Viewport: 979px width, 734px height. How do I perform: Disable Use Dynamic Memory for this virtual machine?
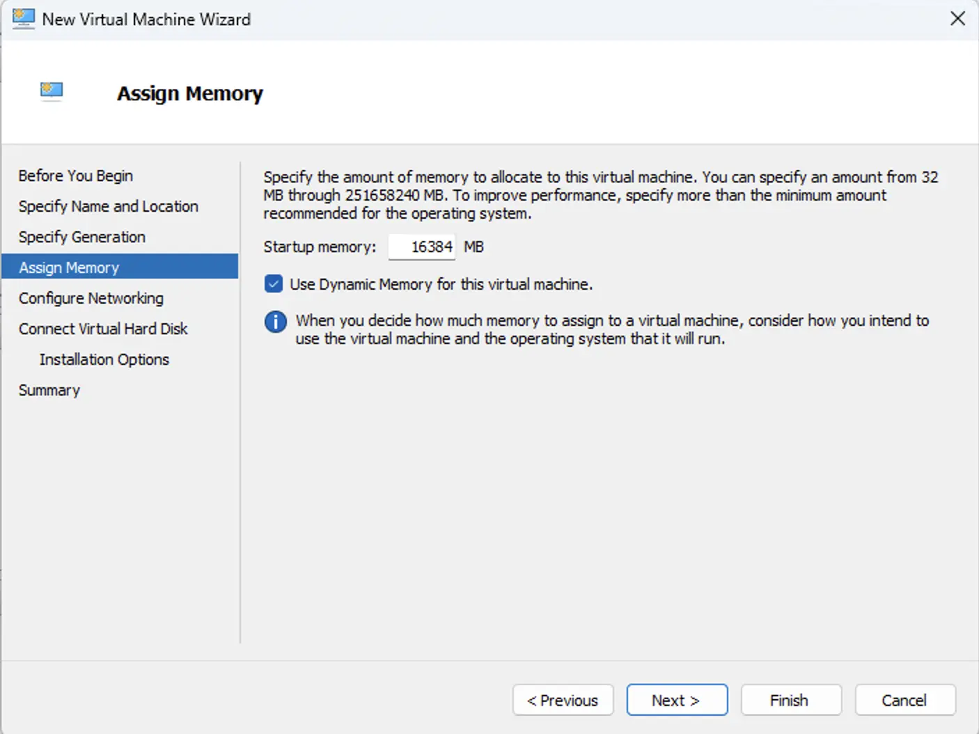pos(272,283)
